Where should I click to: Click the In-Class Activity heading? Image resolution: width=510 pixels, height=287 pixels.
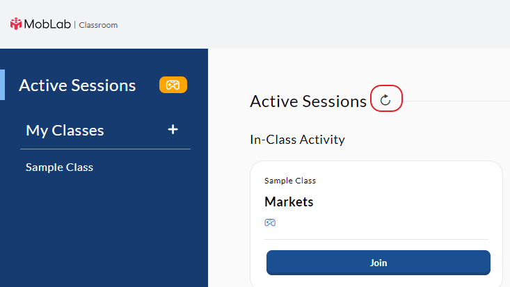pos(297,140)
